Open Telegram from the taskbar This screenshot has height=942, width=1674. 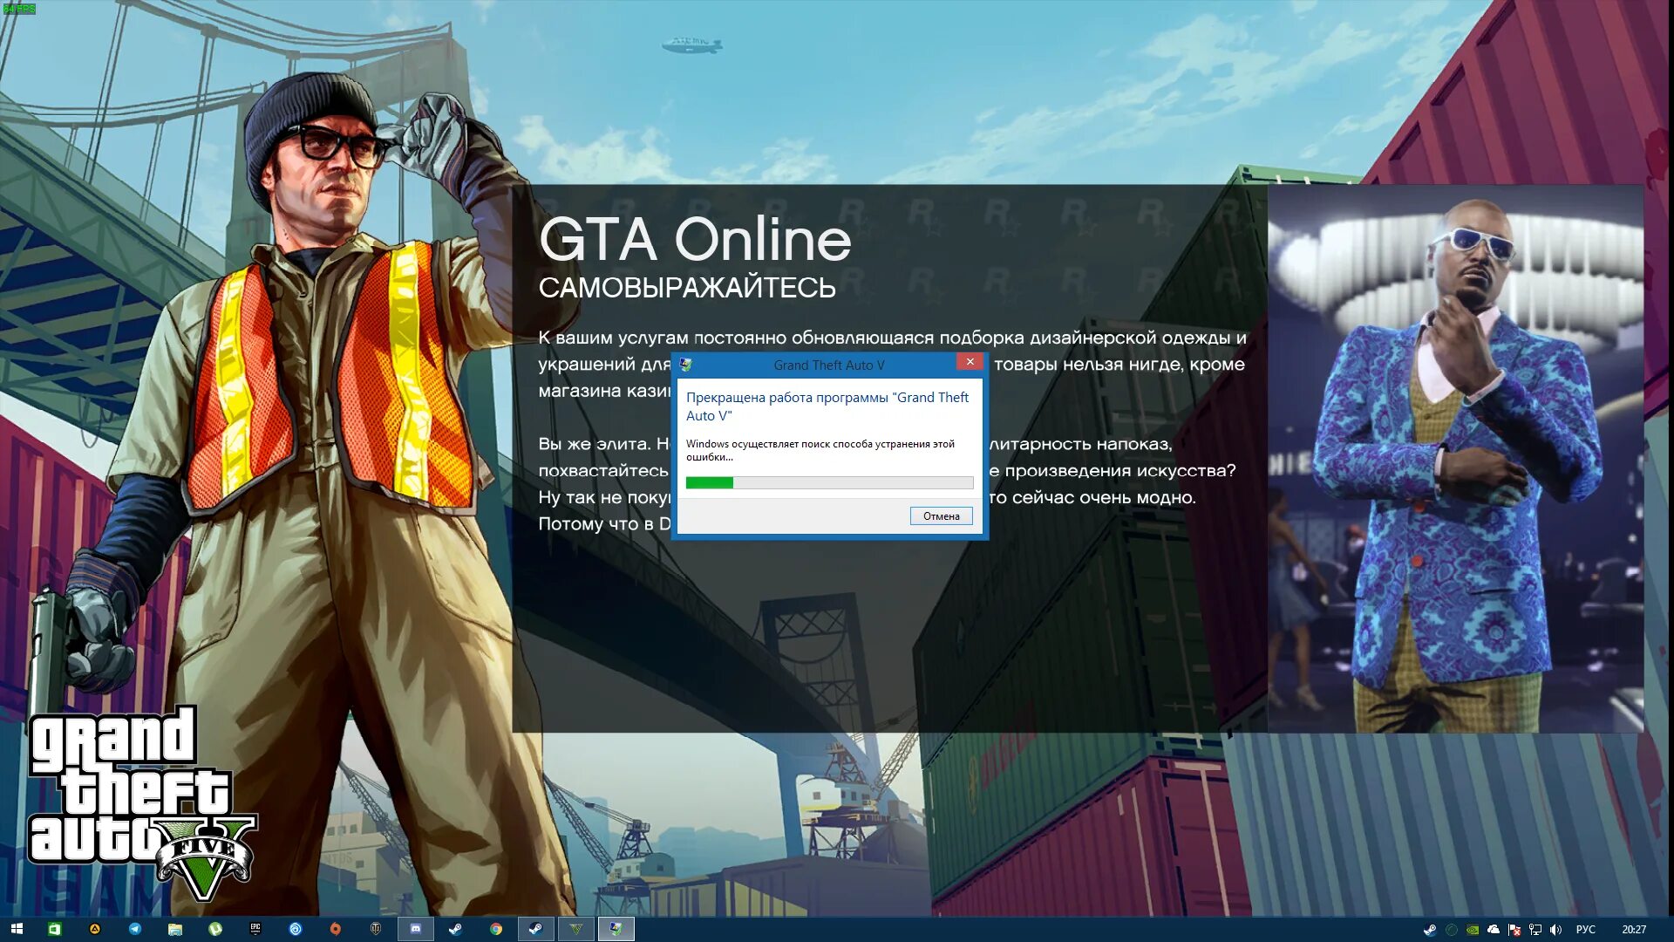pyautogui.click(x=134, y=929)
